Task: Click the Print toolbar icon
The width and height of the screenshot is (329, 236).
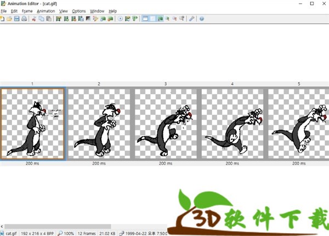Action: tap(24, 19)
